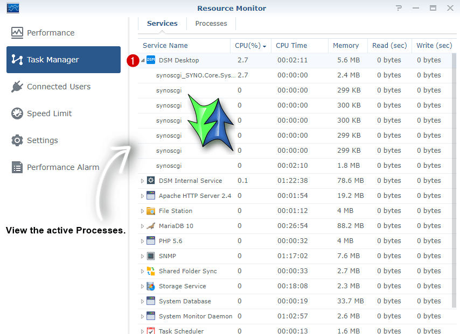Open Performance Alarm section
460x334 pixels.
click(x=63, y=167)
